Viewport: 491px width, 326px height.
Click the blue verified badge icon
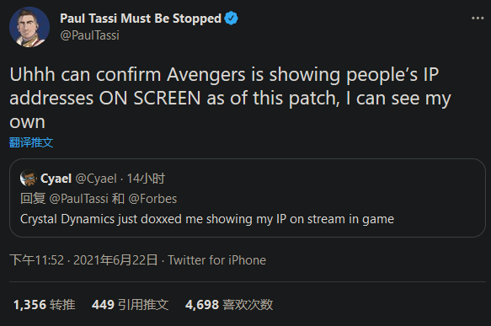tap(231, 19)
